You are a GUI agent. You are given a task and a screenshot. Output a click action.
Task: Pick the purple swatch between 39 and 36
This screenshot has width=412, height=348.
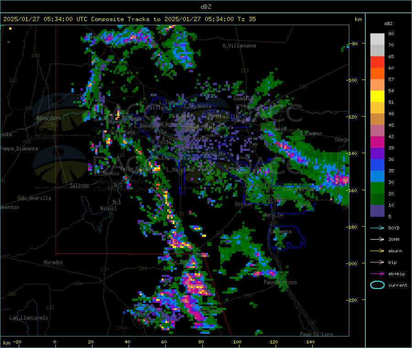tap(377, 154)
